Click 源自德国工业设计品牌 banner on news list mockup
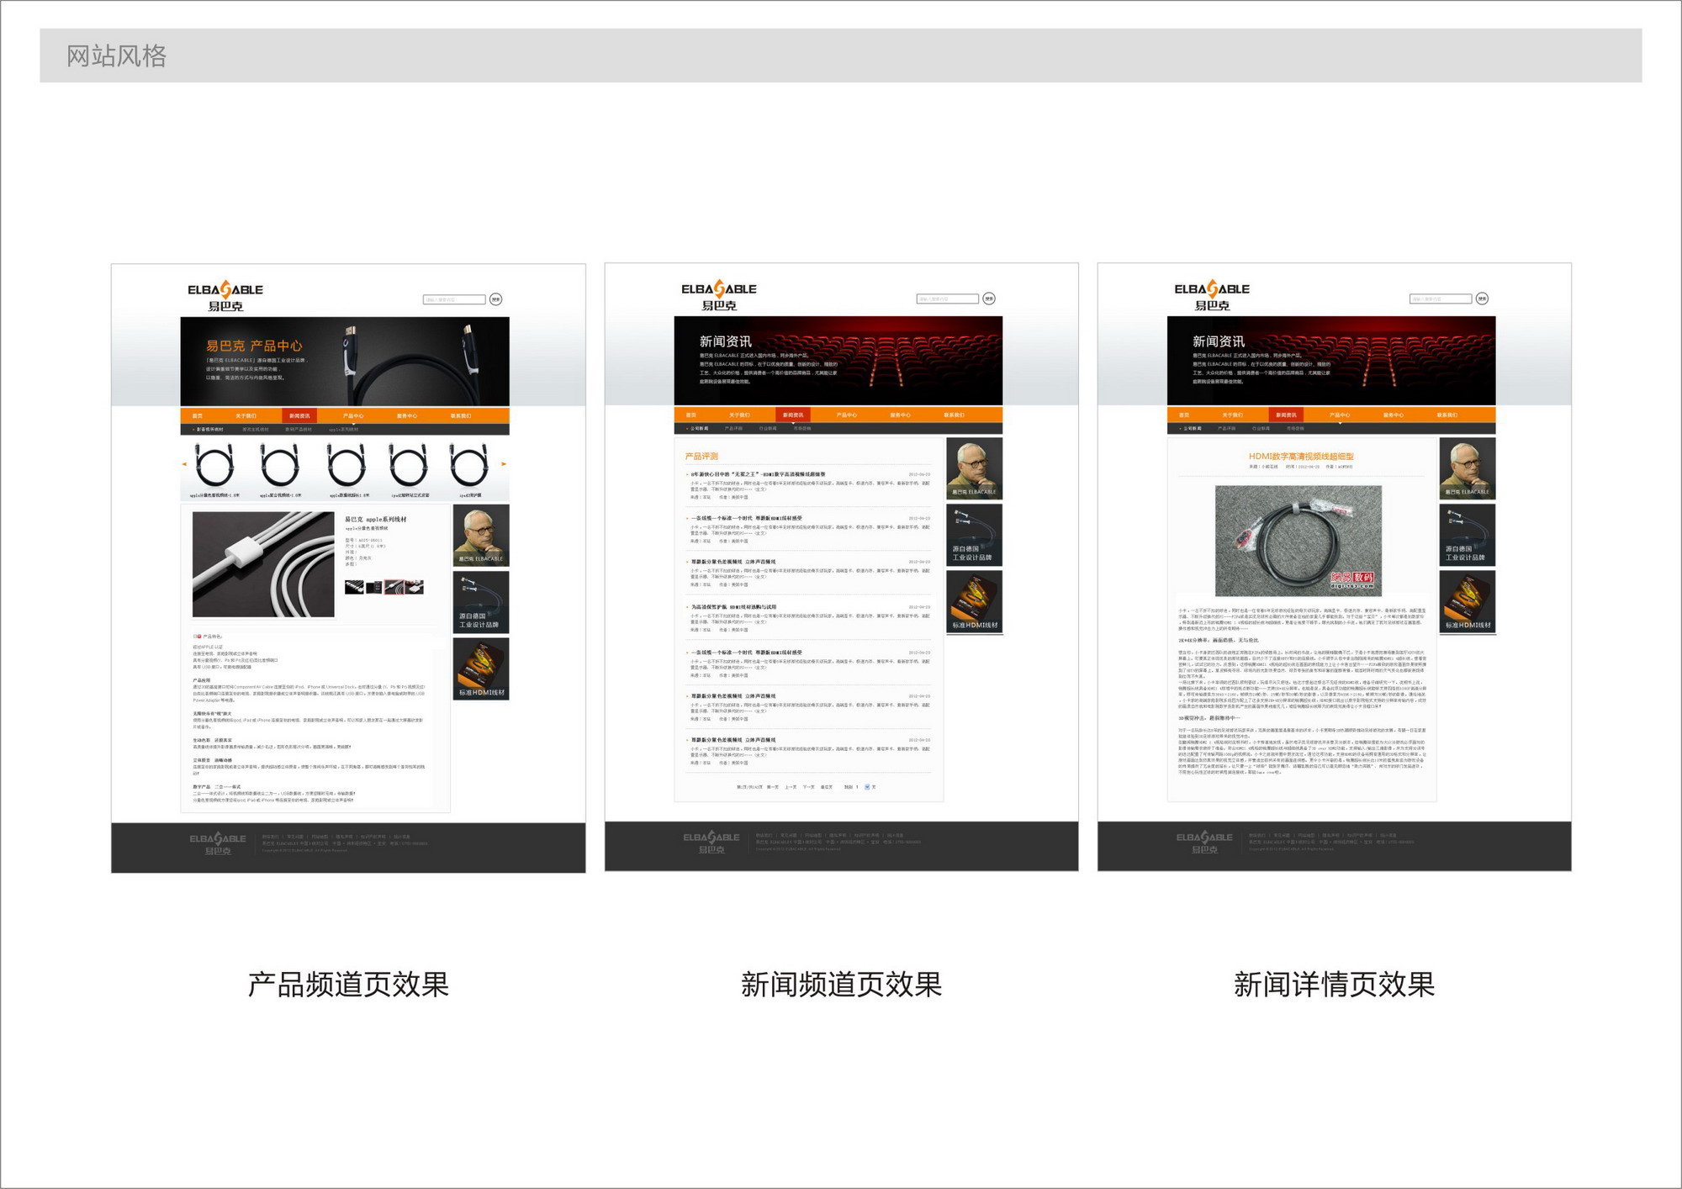The width and height of the screenshot is (1682, 1189). [x=974, y=535]
